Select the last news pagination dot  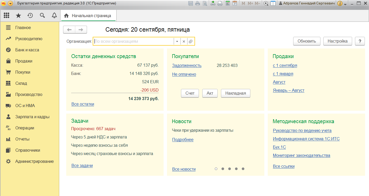point(243,169)
